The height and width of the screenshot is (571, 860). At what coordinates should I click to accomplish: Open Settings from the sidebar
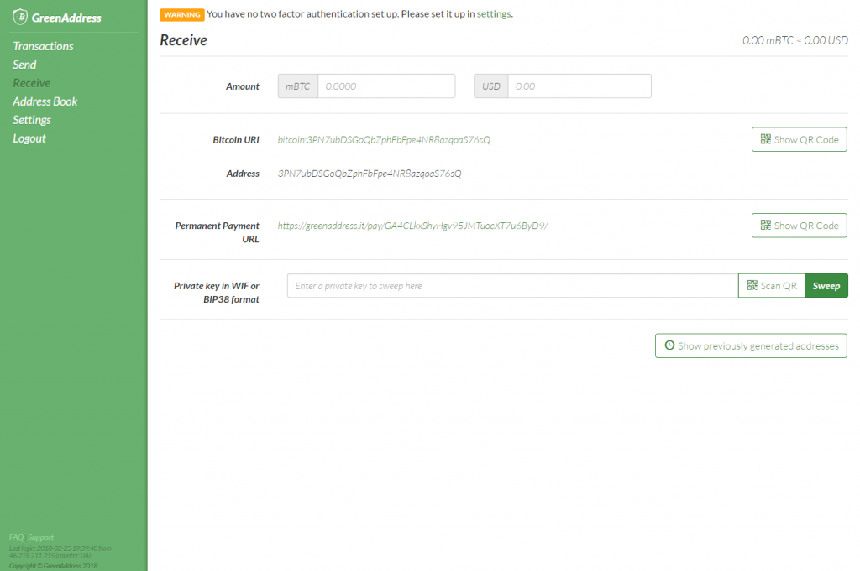pos(32,120)
